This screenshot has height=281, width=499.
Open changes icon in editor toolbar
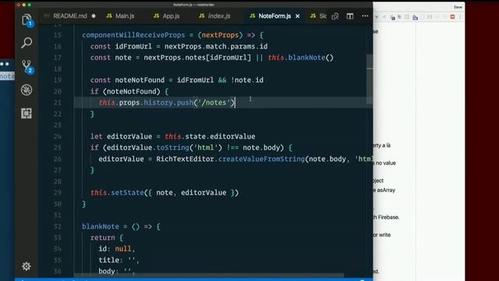pos(335,16)
